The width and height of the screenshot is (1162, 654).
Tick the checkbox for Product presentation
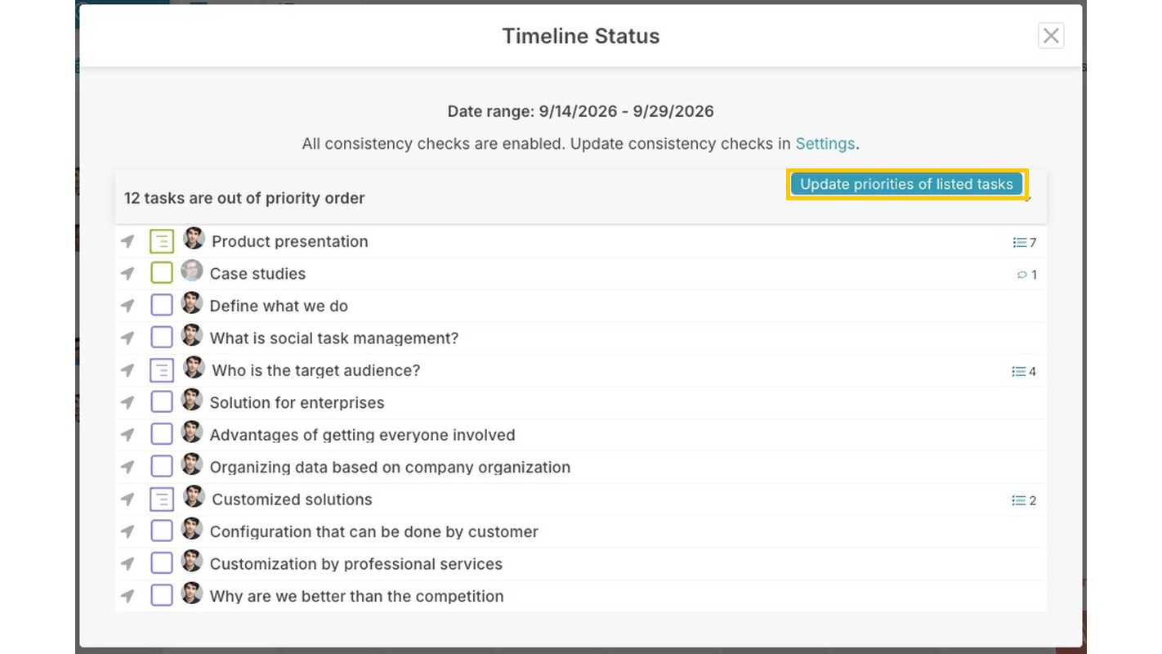[162, 241]
